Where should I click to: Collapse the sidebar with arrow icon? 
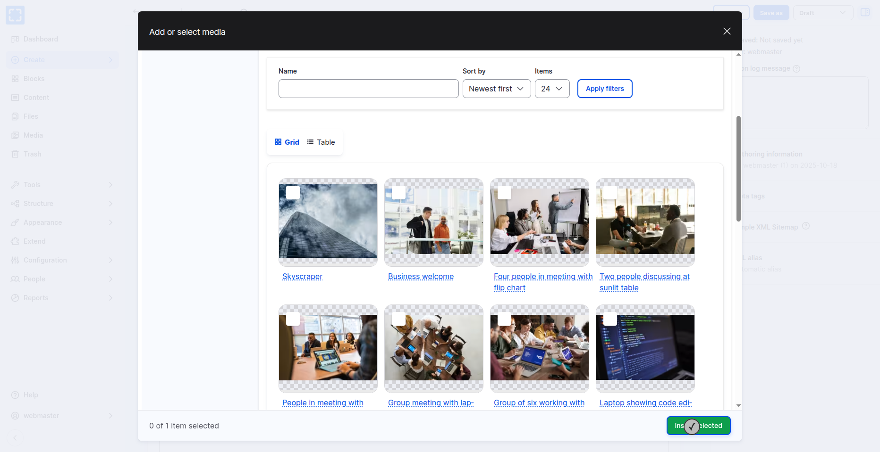(x=15, y=438)
